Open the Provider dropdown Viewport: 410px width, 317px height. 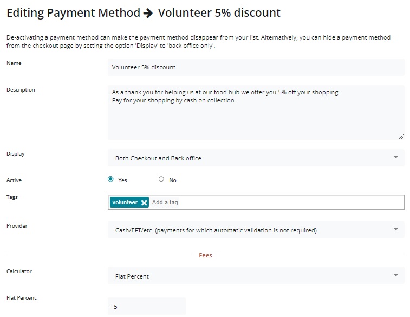(256, 230)
